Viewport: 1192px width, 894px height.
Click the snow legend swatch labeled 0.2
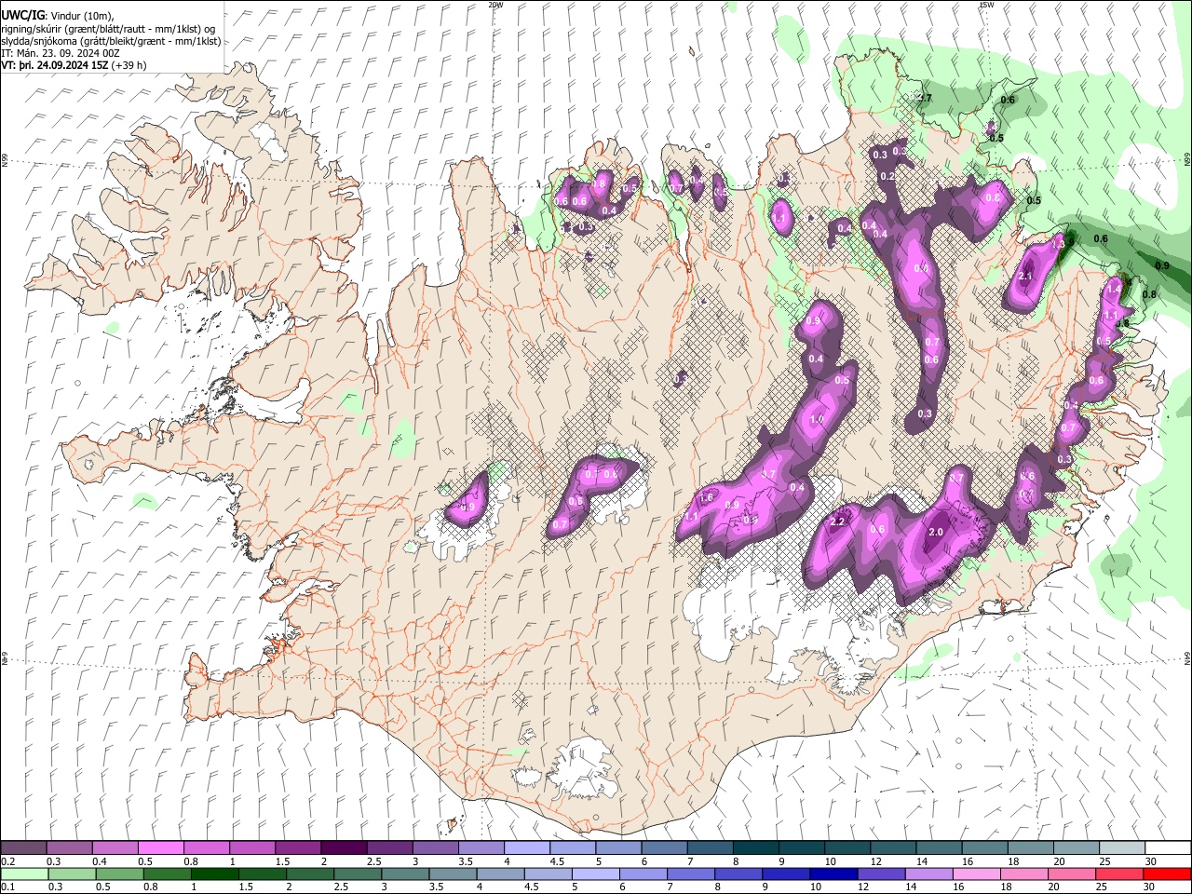pyautogui.click(x=23, y=847)
